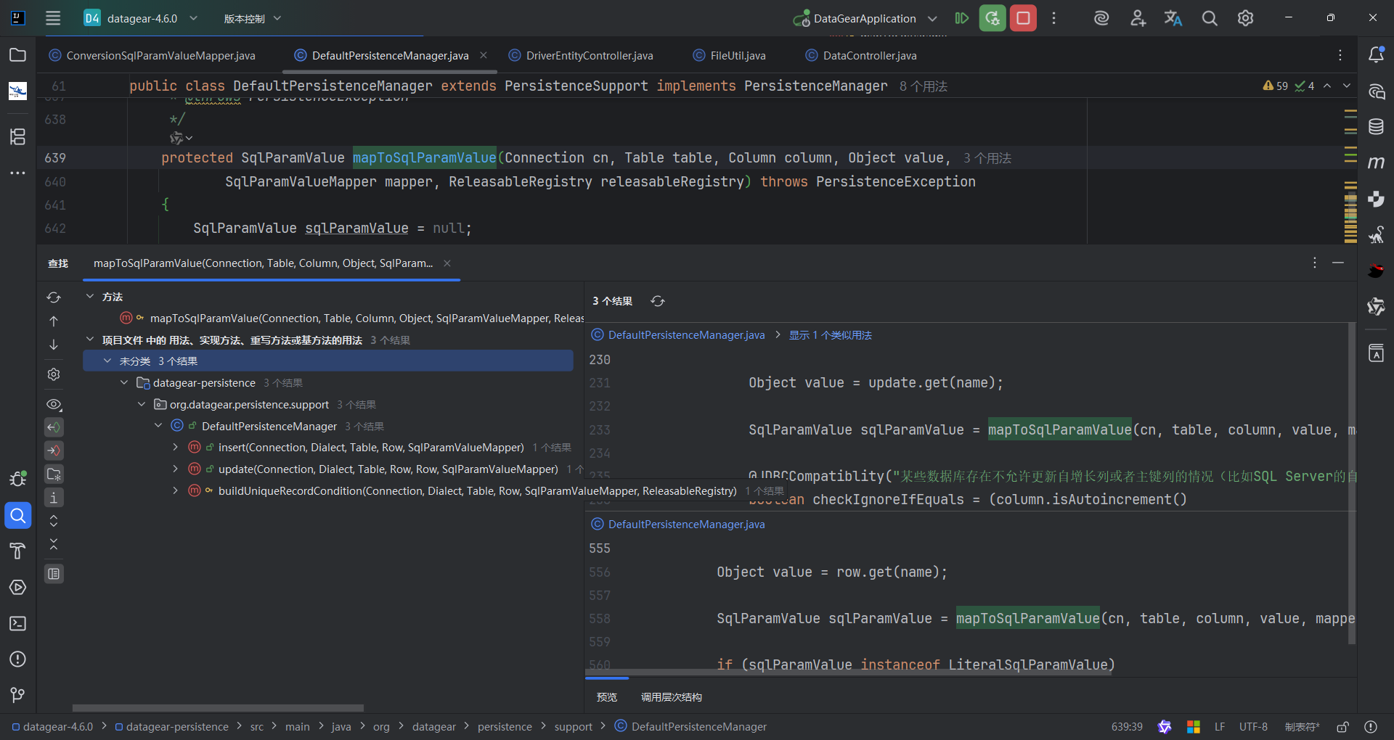Expand the insert(Connection, Dialect...) usage node
Image resolution: width=1394 pixels, height=740 pixels.
click(175, 447)
